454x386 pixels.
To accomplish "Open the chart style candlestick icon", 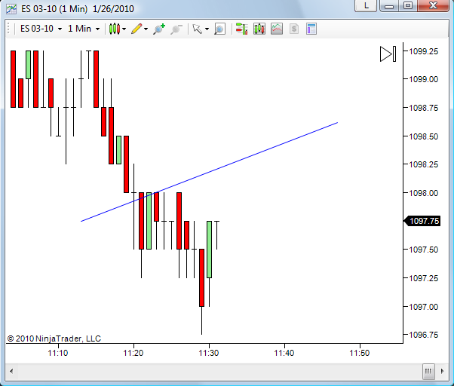I will [x=115, y=29].
